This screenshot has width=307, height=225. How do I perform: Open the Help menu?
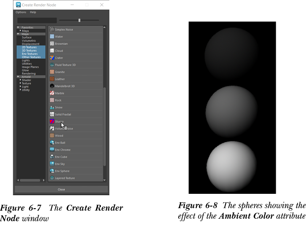pyautogui.click(x=33, y=12)
